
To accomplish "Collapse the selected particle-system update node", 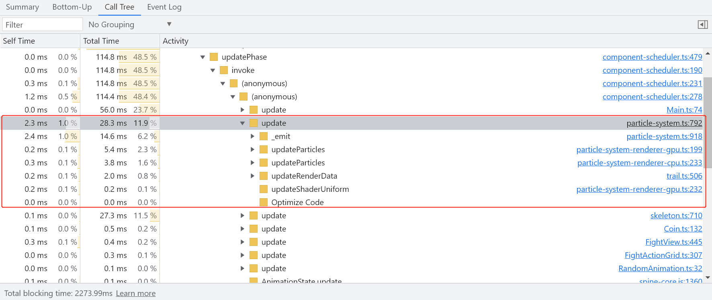I will (242, 123).
